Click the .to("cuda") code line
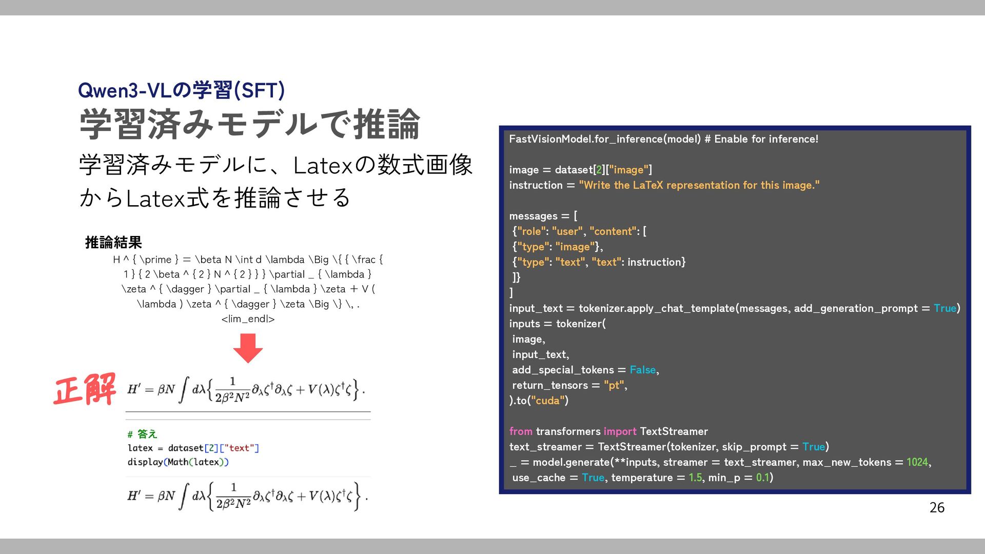 (x=539, y=401)
